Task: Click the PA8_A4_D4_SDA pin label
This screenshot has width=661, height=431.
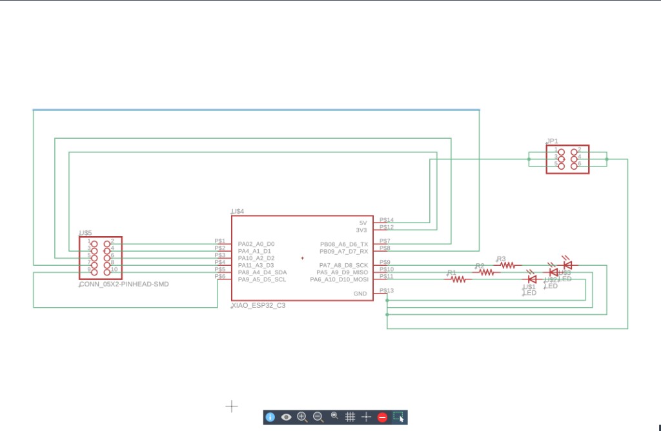Action: click(262, 272)
